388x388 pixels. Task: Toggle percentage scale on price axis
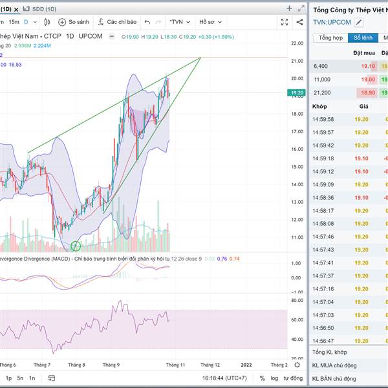(x=263, y=378)
